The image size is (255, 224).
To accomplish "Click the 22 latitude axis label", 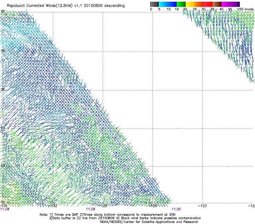I will pyautogui.click(x=3, y=165).
